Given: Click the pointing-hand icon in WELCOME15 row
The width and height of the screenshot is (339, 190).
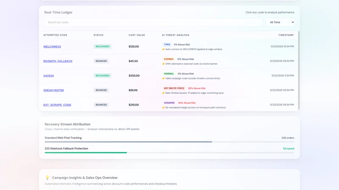Looking at the screenshot, I should click(164, 49).
